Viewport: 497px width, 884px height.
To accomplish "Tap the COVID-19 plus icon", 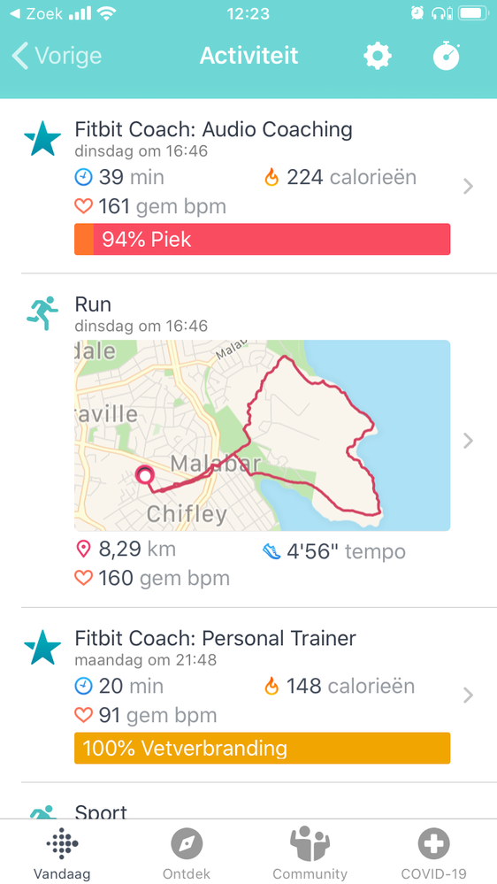I will [433, 844].
